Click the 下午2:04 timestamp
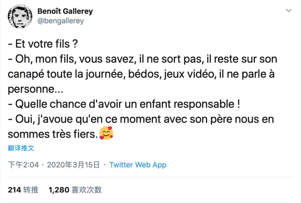The width and height of the screenshot is (301, 203). pos(23,165)
